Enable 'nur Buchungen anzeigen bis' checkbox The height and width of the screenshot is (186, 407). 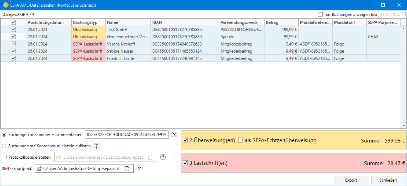pos(320,15)
